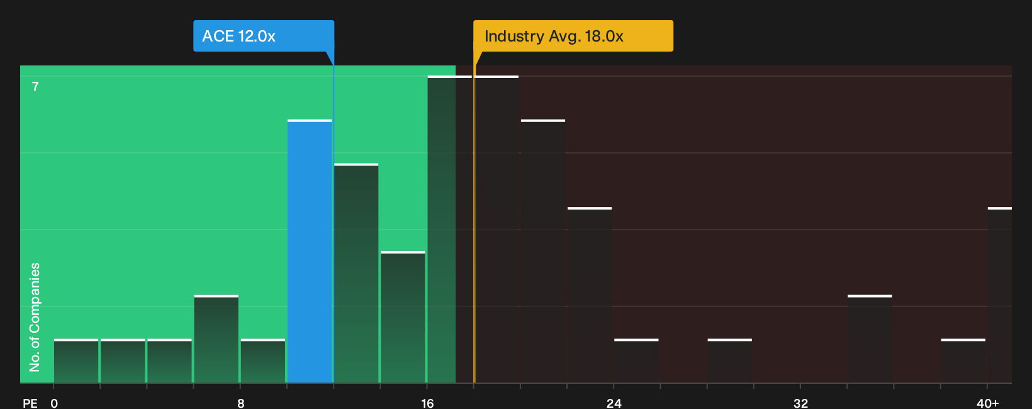Select the short bar starting at PE 38
The image size is (1032, 409).
963,361
